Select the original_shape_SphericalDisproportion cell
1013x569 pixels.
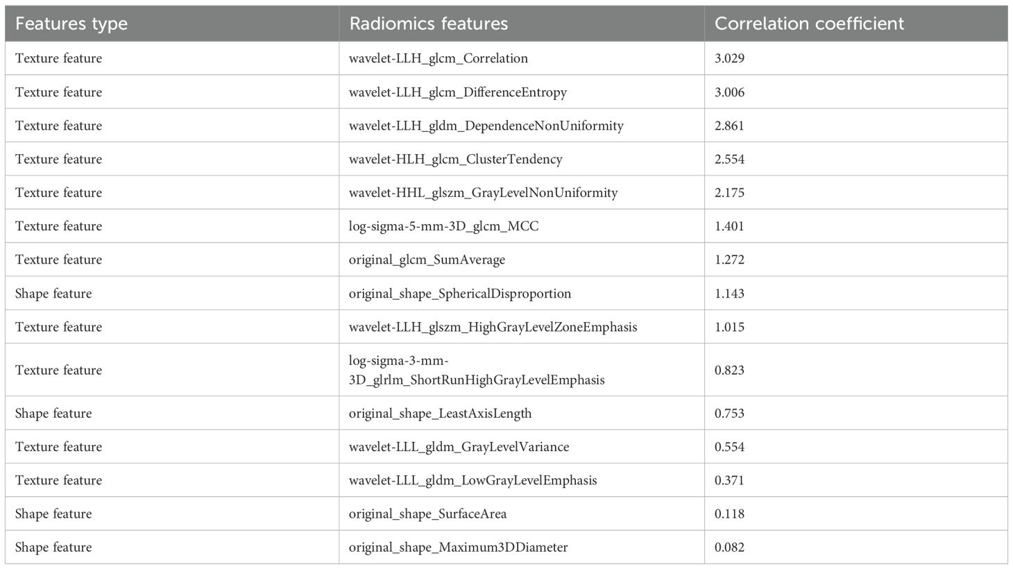460,294
